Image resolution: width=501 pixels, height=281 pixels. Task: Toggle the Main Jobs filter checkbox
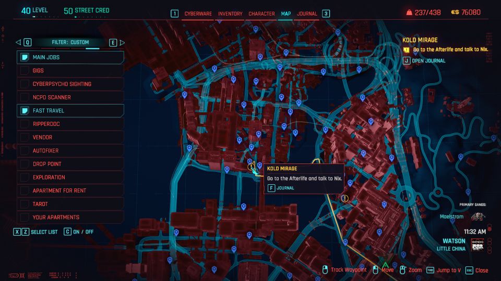[x=25, y=57]
